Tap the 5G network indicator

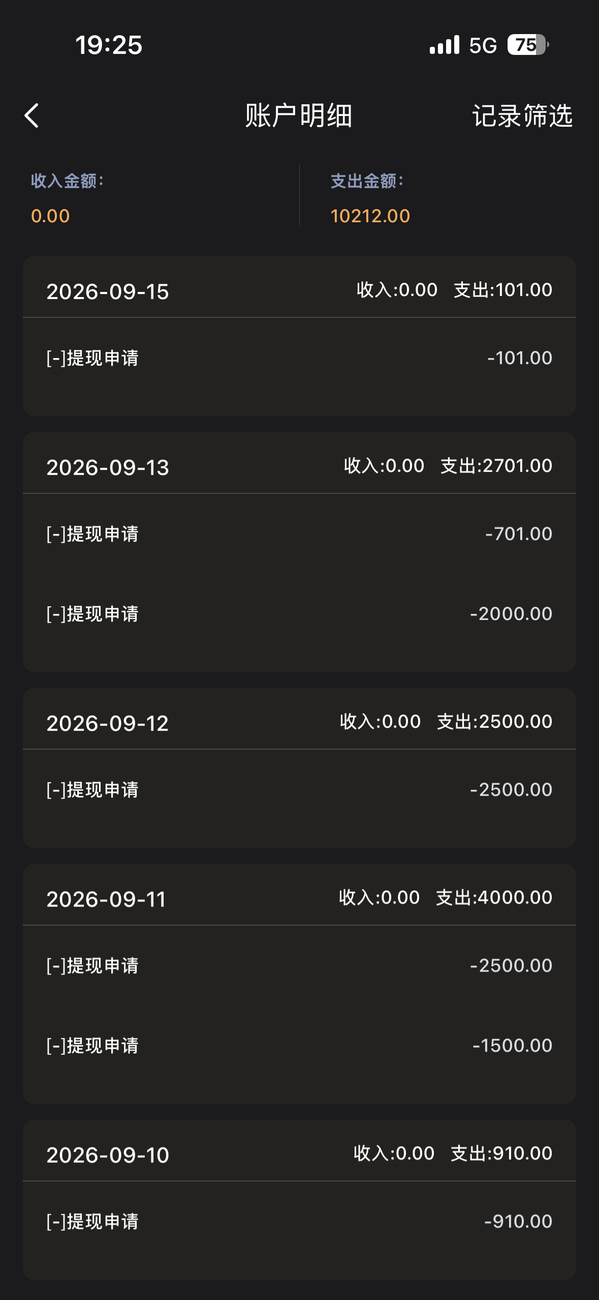pos(483,45)
